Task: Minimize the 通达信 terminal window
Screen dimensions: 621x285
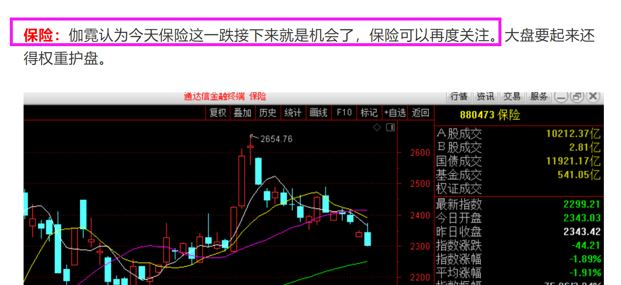Action: point(561,97)
